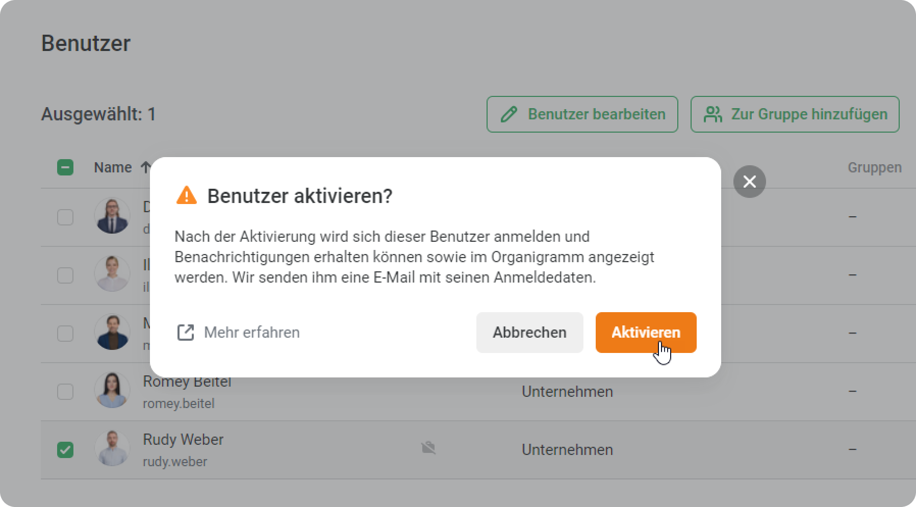Toggle the select-all header checkbox

[x=65, y=167]
